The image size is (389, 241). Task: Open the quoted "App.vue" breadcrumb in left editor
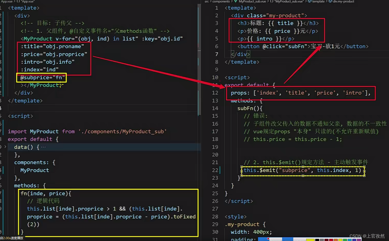[x=28, y=1]
